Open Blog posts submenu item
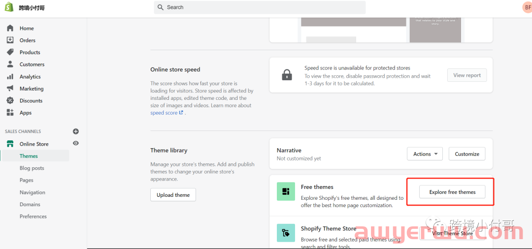 coord(32,168)
